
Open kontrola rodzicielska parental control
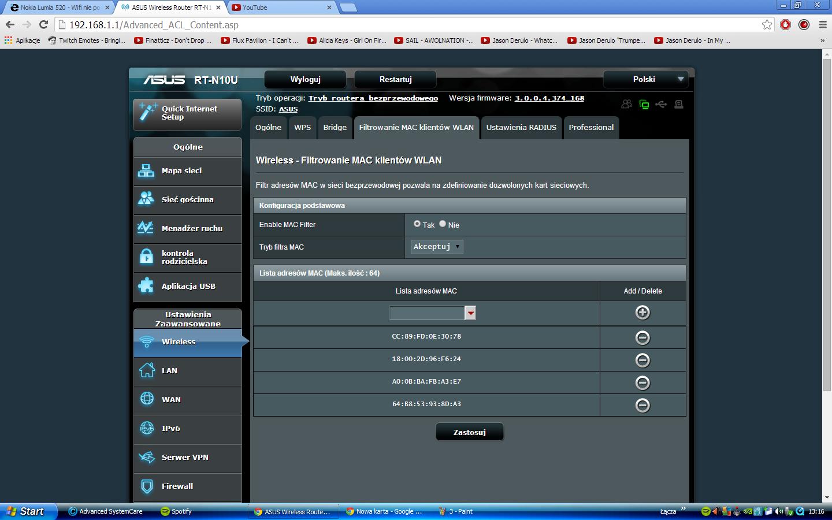(x=187, y=258)
